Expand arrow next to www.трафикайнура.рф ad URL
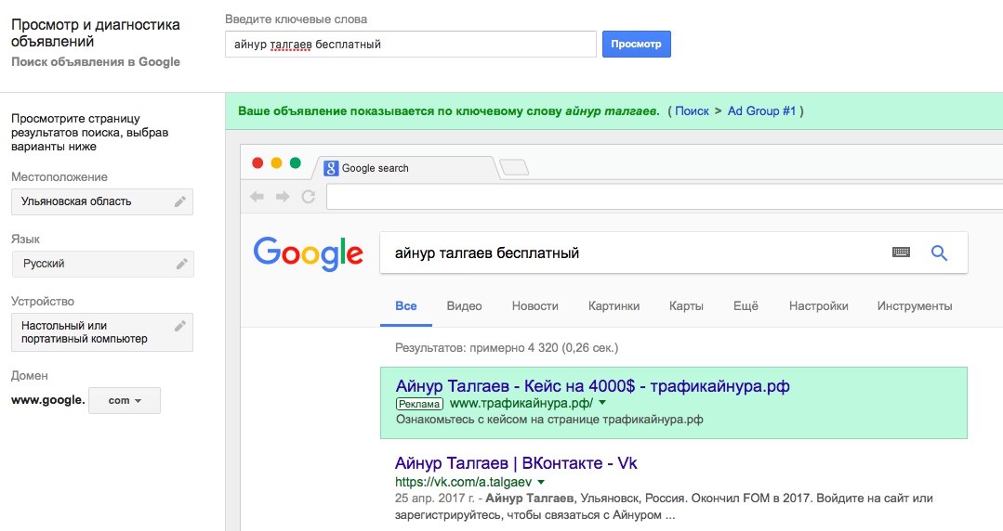Image resolution: width=1003 pixels, height=531 pixels. [602, 403]
